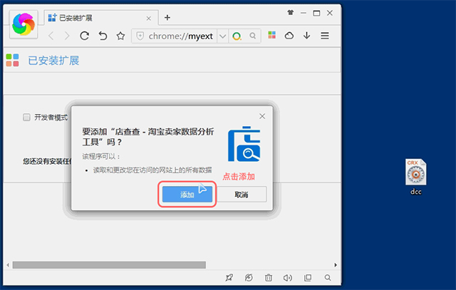The height and width of the screenshot is (290, 456).
Task: Open the hamburger main menu
Action: click(x=325, y=36)
